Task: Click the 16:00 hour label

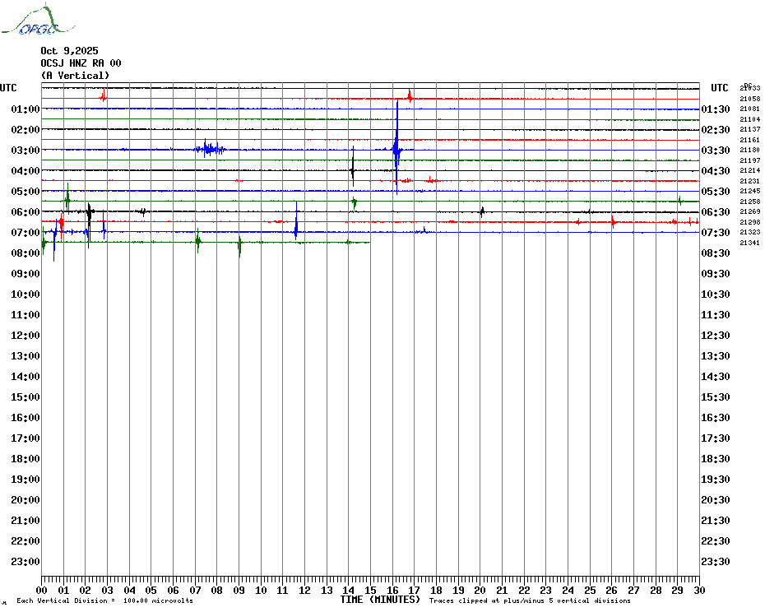Action: point(25,417)
